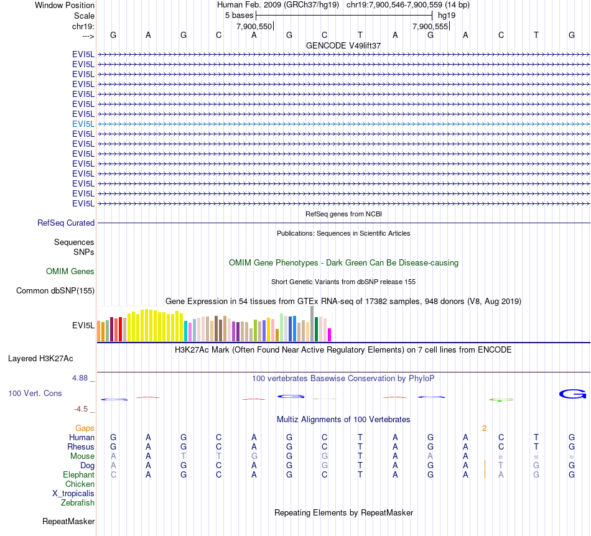Image resolution: width=591 pixels, height=536 pixels.
Task: Click the 7,900,555 coordinate marker
Action: coord(430,26)
